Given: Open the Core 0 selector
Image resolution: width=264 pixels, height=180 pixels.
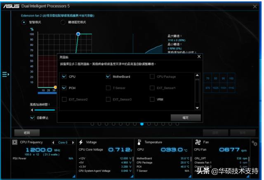Looking at the screenshot, I should tap(63, 143).
